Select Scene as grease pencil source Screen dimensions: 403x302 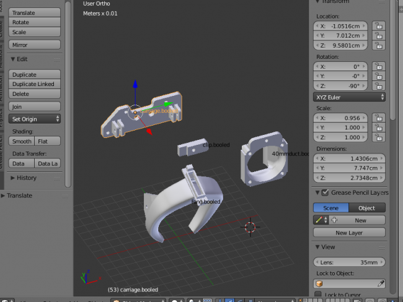[331, 208]
